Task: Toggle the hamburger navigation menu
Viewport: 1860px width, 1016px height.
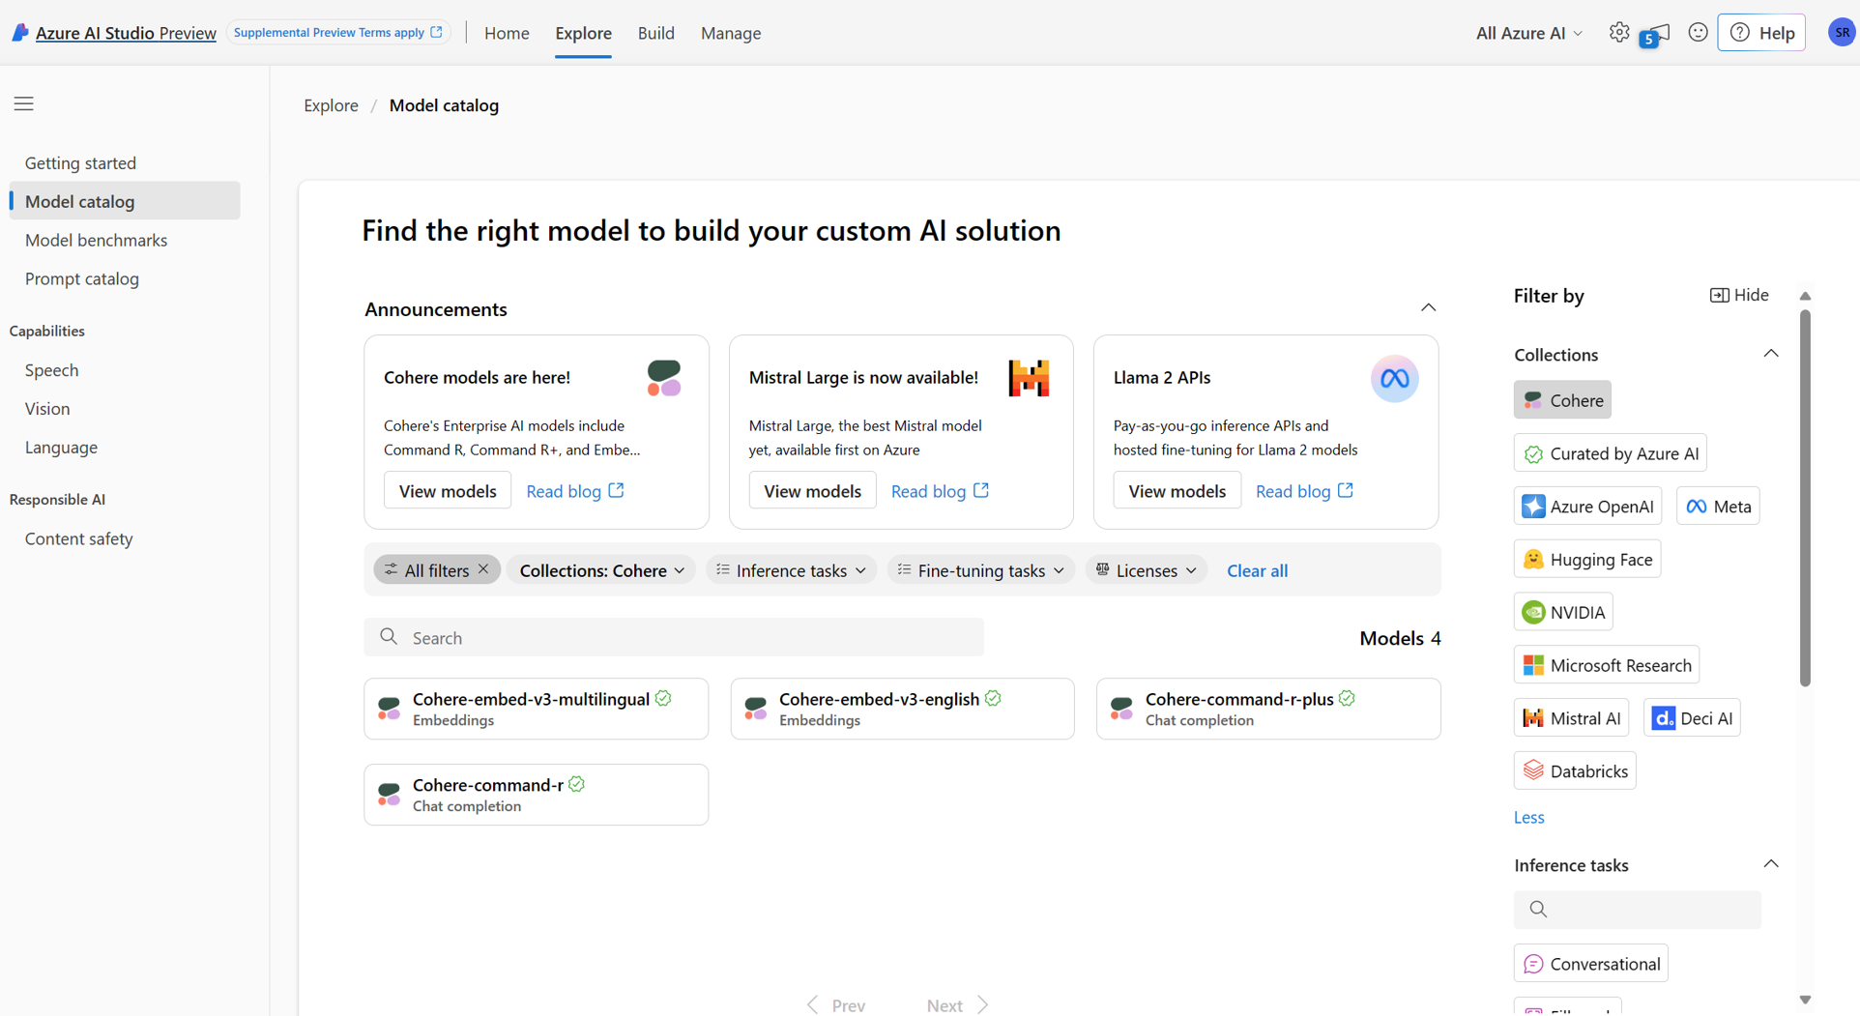Action: (x=24, y=103)
